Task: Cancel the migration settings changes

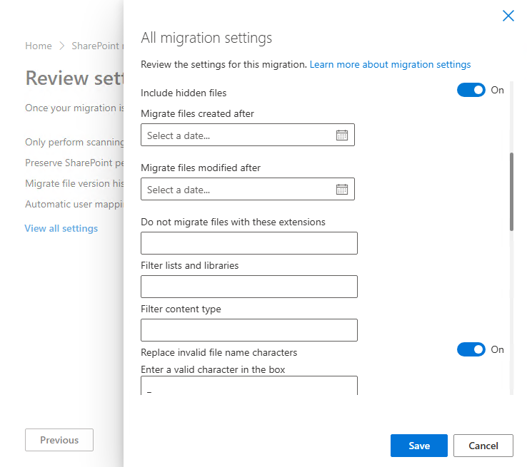Action: pos(483,446)
